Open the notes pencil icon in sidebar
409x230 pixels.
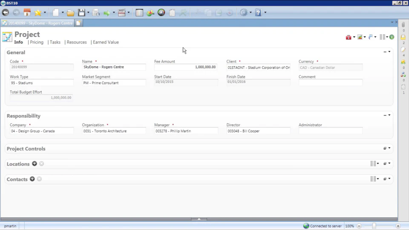[403, 49]
